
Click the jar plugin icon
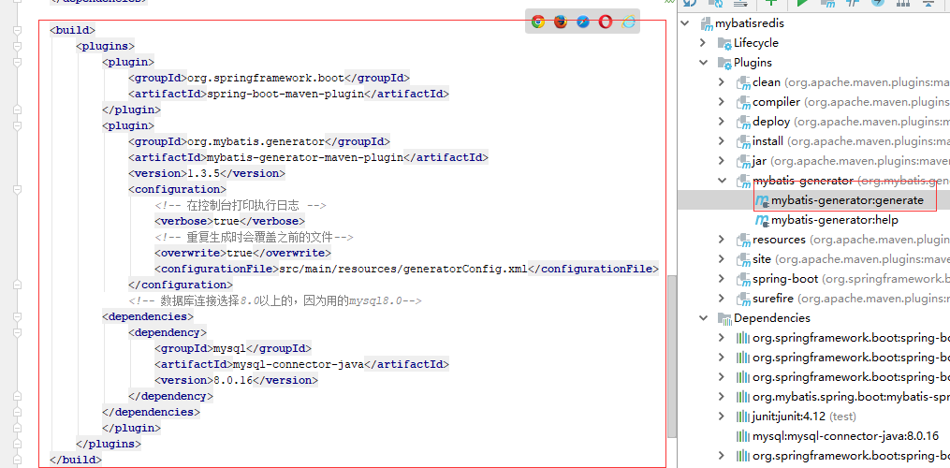pos(743,161)
